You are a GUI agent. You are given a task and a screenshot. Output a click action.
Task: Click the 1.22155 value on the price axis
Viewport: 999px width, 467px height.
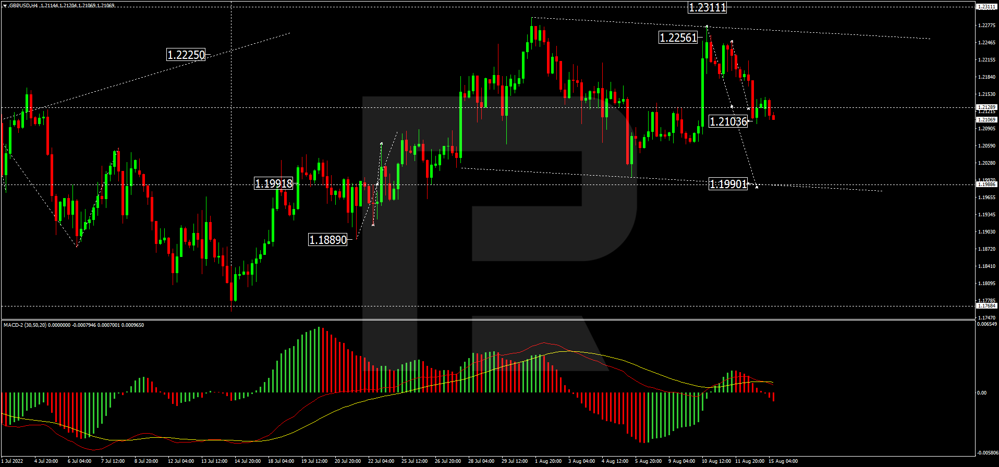(x=987, y=60)
